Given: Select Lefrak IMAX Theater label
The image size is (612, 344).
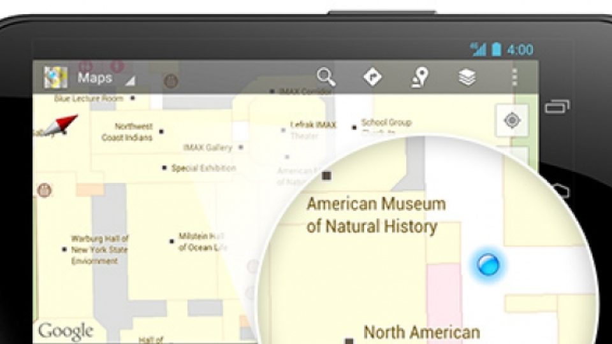Looking at the screenshot, I should click(313, 130).
